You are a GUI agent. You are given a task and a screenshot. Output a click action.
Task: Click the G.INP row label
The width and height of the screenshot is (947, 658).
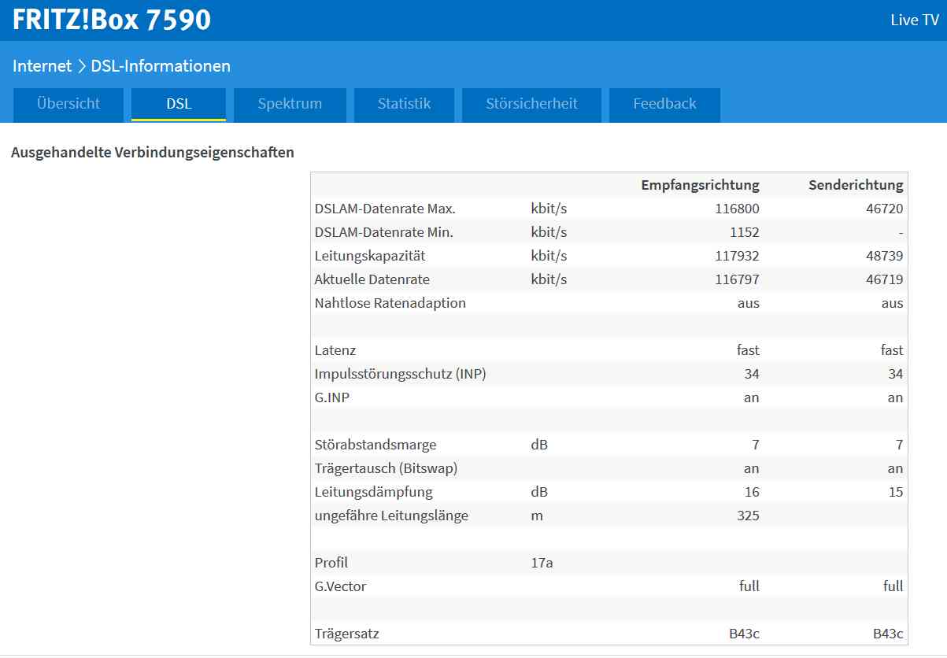tap(332, 397)
